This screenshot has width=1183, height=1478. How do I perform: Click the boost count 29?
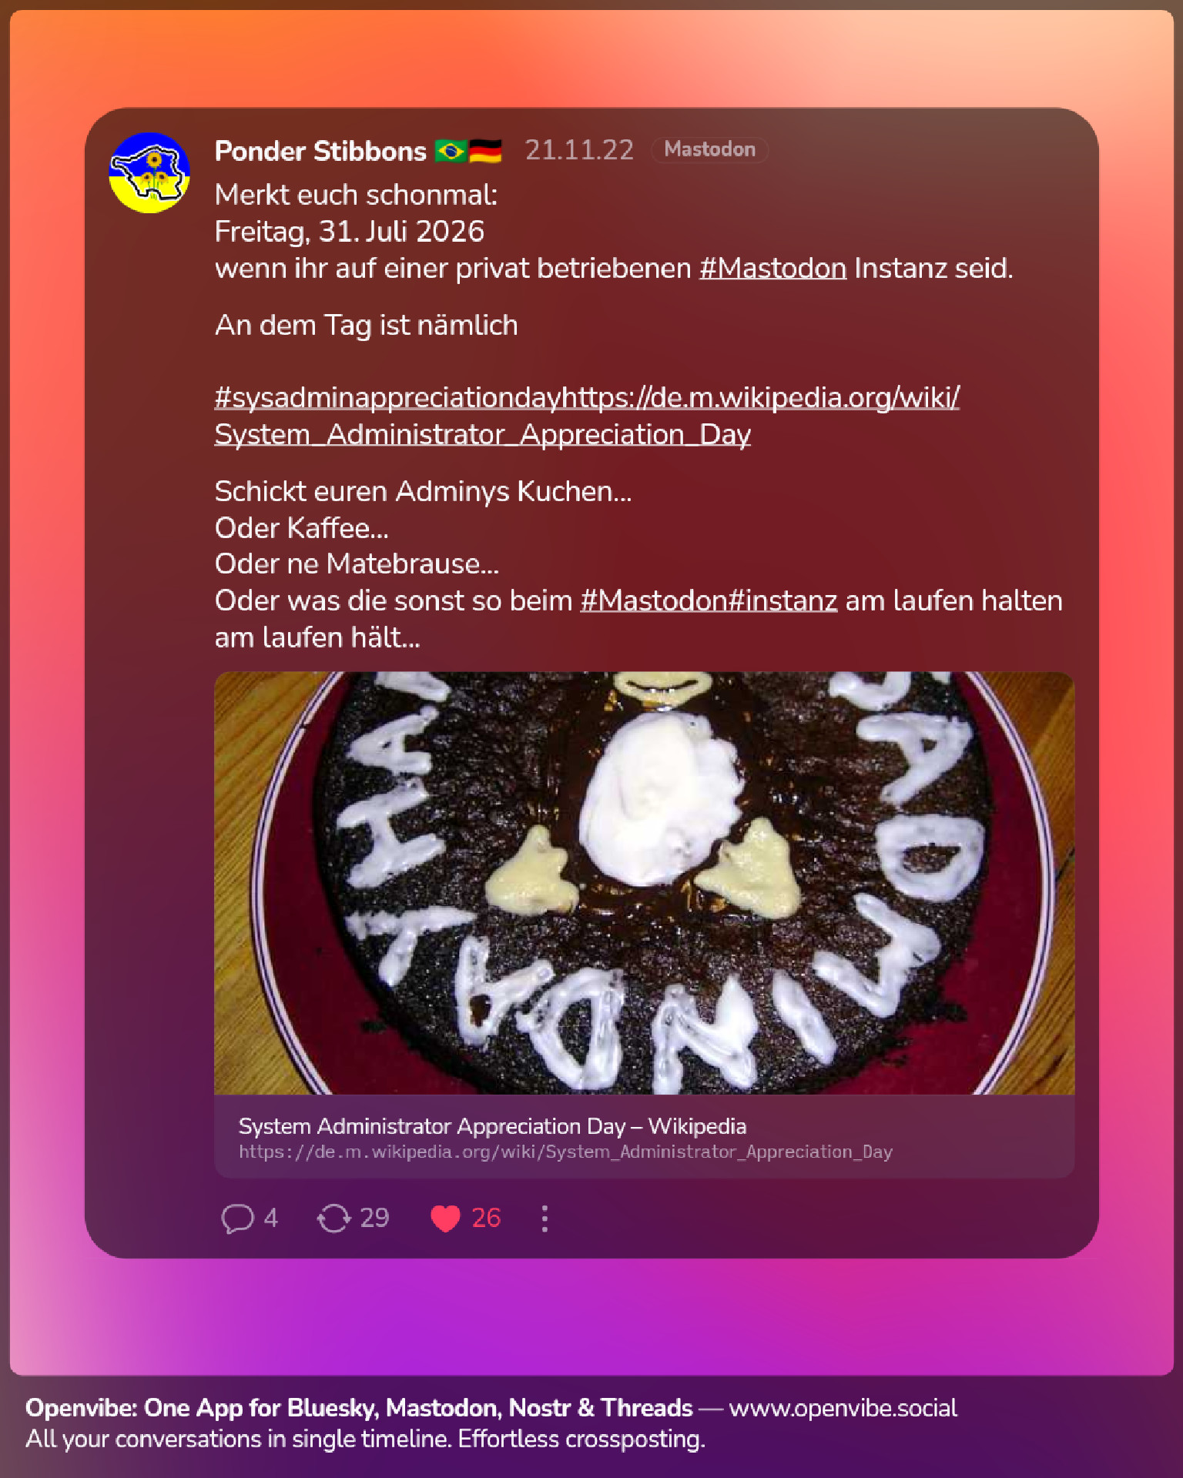click(374, 1218)
